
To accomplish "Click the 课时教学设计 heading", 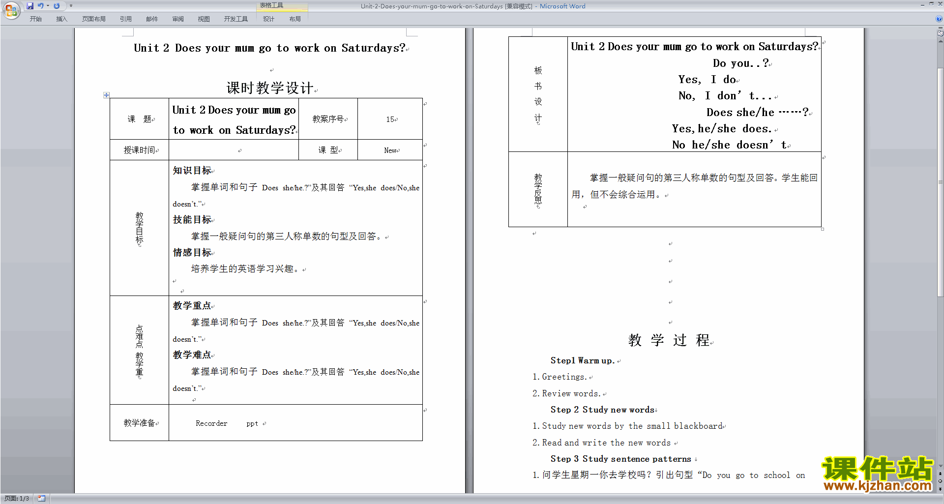I will tap(269, 88).
